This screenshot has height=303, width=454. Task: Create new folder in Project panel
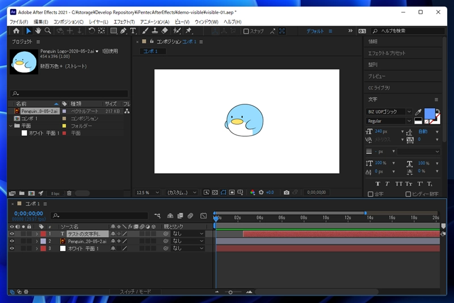(22, 193)
